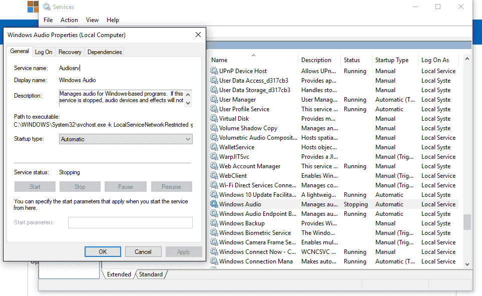Open the View menu
This screenshot has width=482, height=296.
pos(92,20)
